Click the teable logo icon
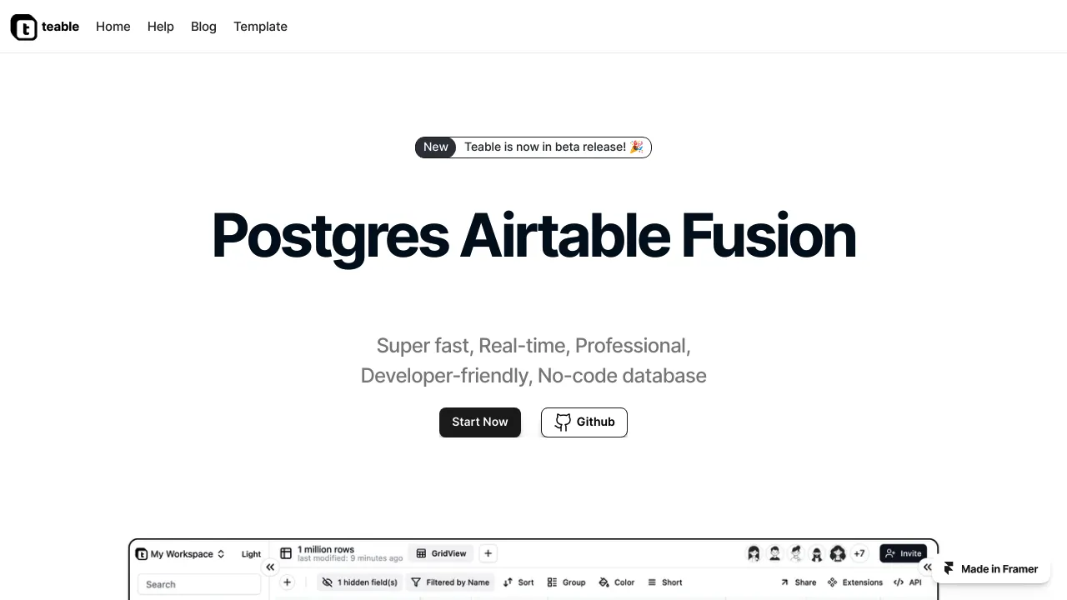 24,27
